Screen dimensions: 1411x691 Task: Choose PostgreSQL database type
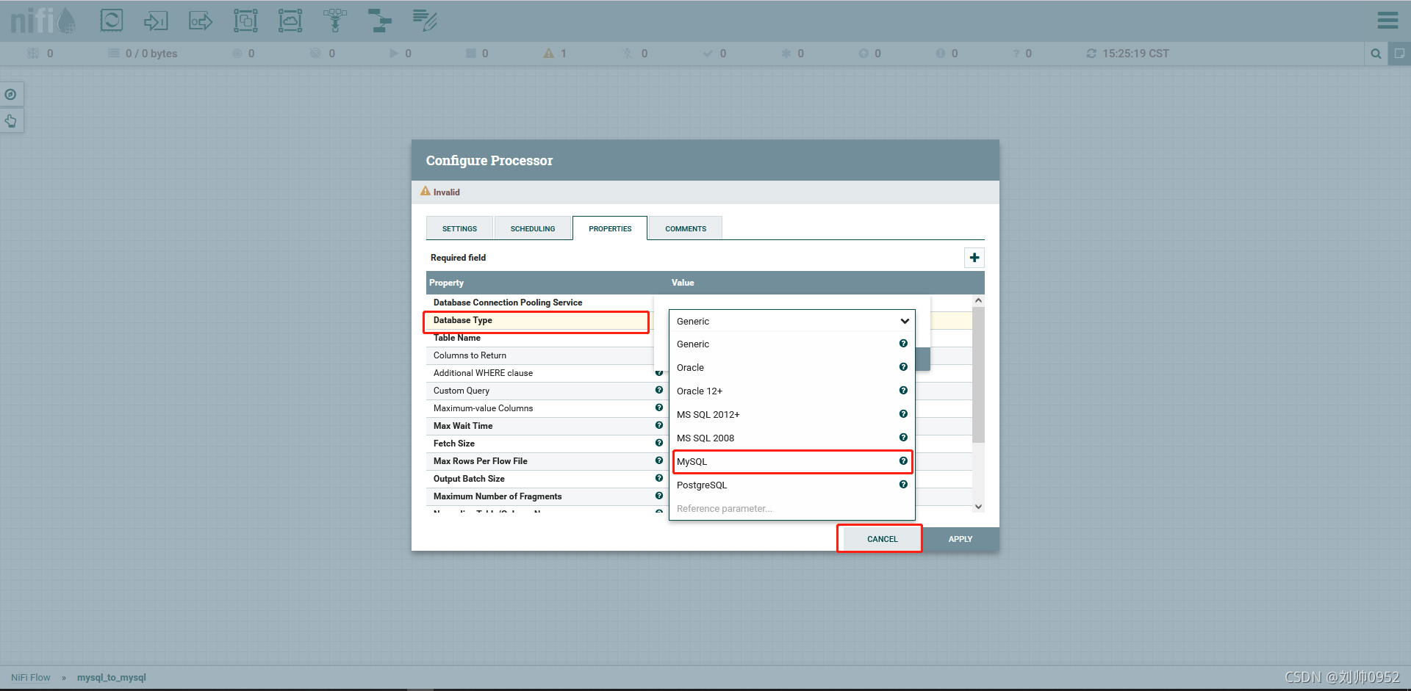point(792,485)
